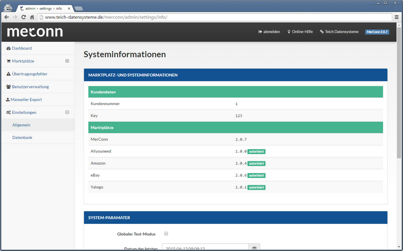Screen dimensions: 403x251
Task: Click the page vertical scrollbar thumb
Action: pos(399,93)
